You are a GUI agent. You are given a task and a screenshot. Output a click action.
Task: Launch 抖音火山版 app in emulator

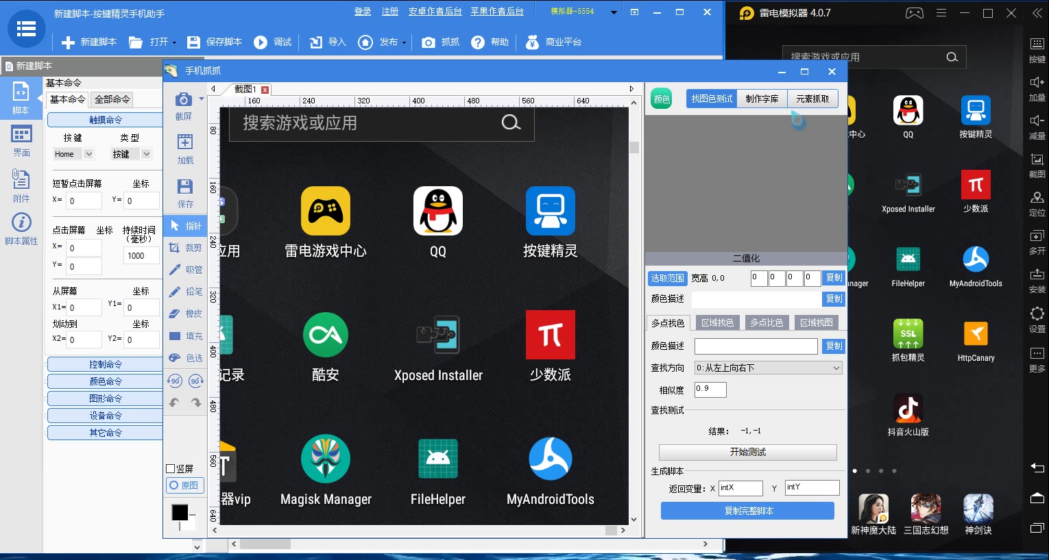(x=908, y=415)
